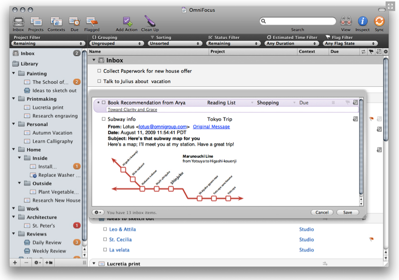Image resolution: width=399 pixels, height=280 pixels.
Task: Click the Due column header
Action: 344,51
